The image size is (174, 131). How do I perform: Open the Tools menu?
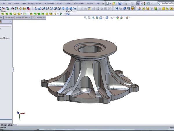pos(23,3)
